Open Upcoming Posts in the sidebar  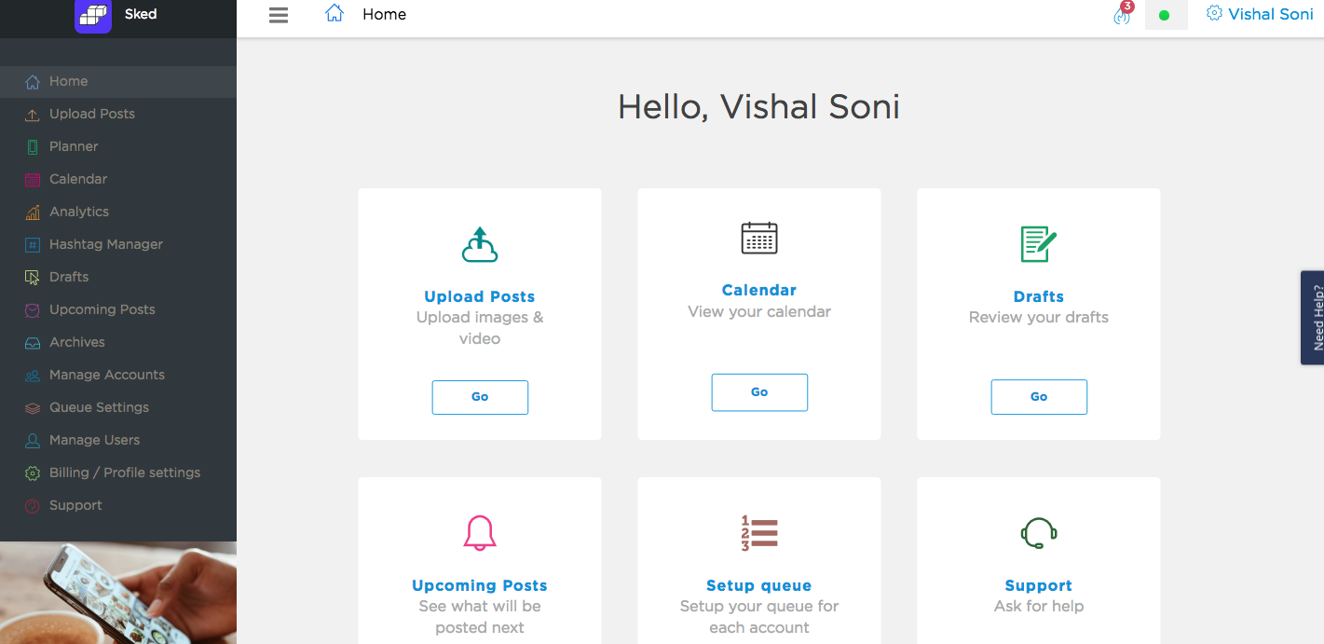click(x=118, y=310)
